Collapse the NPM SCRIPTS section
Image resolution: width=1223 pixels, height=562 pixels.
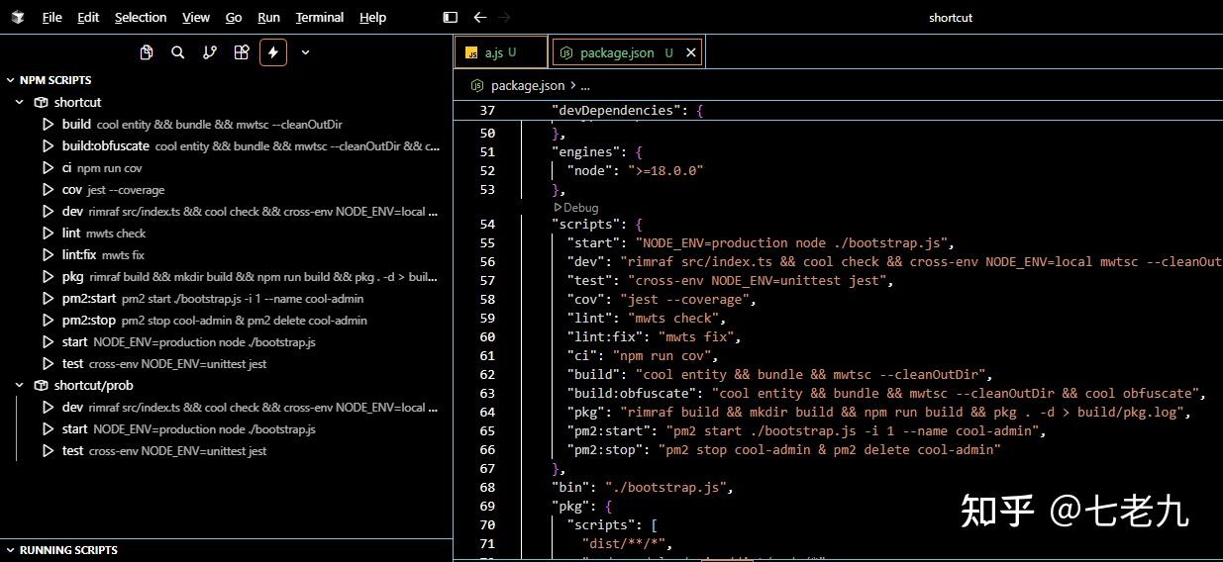[x=11, y=80]
